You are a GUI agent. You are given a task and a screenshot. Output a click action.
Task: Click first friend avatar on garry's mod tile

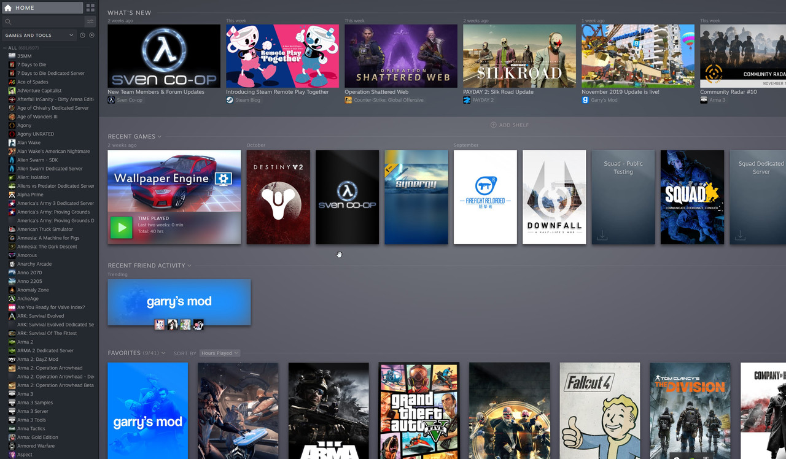point(160,325)
